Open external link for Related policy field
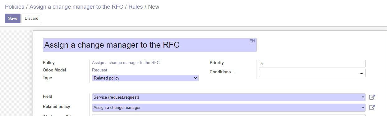 372,108
